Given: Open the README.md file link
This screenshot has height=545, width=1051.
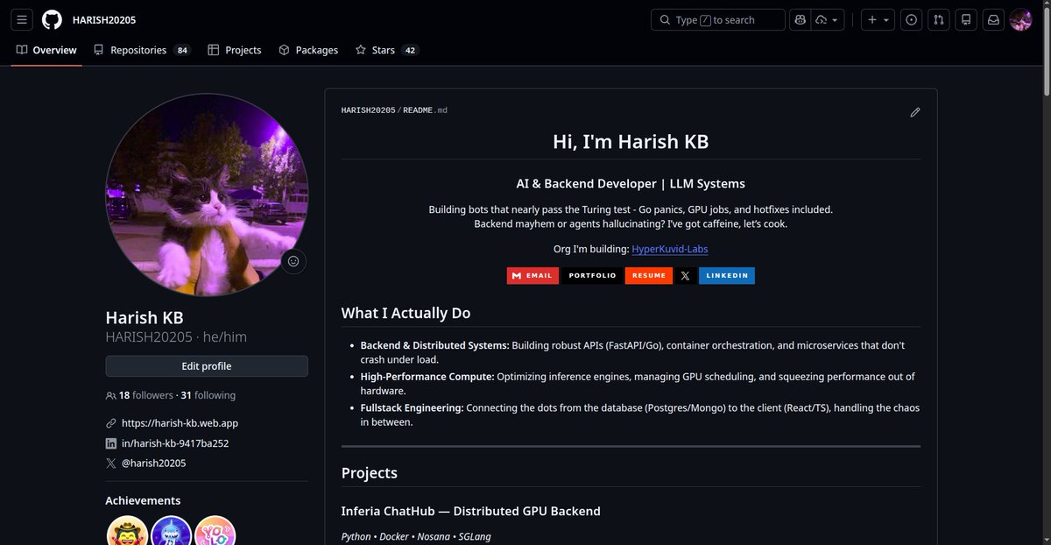Looking at the screenshot, I should [x=426, y=110].
